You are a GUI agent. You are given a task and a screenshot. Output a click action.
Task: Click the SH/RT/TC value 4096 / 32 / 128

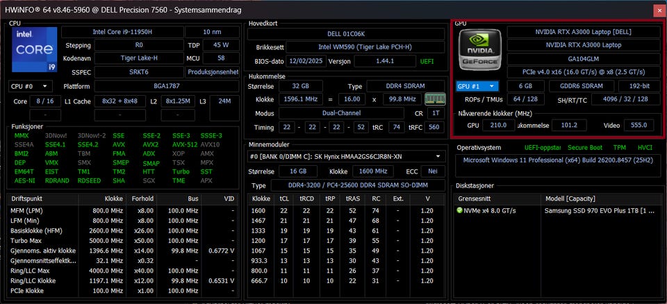point(625,99)
